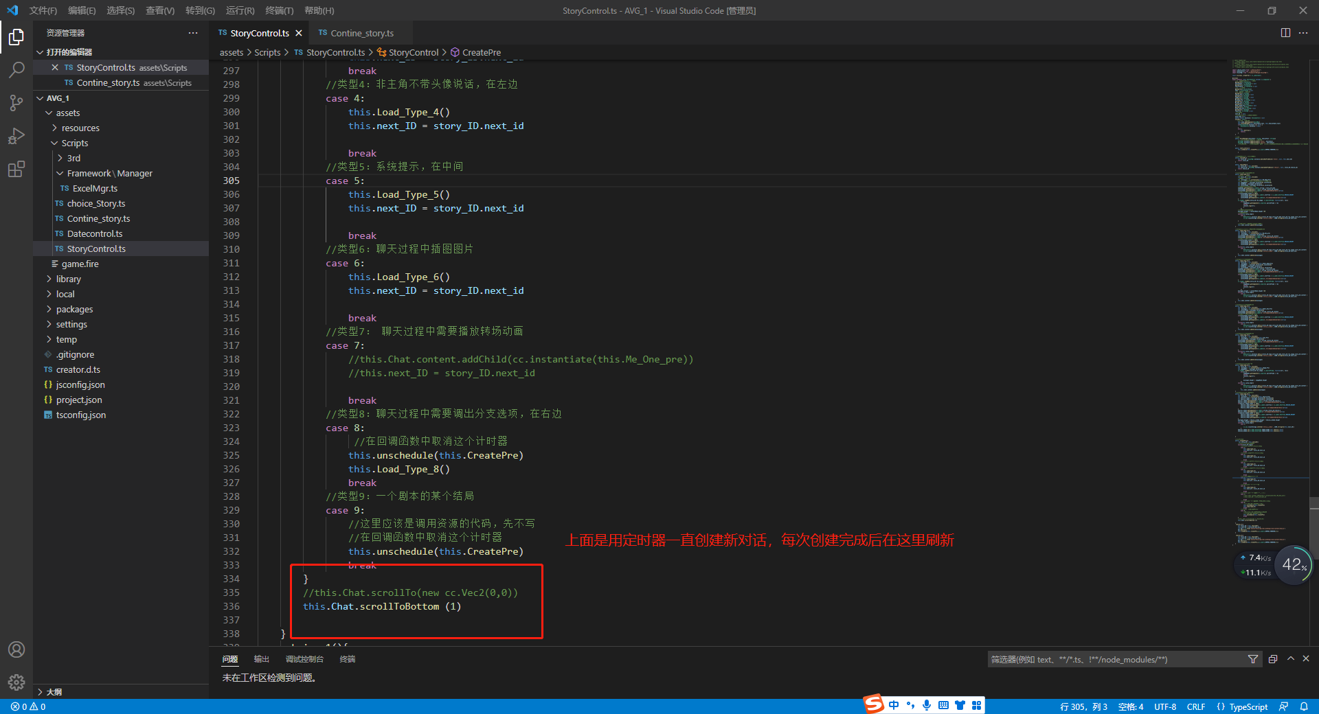
Task: Click the Sogou skin shirt icon
Action: pyautogui.click(x=960, y=705)
